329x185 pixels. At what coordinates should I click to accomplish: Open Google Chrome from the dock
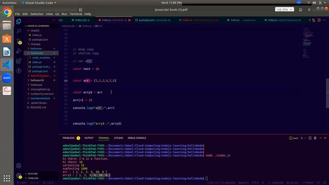coord(7,12)
